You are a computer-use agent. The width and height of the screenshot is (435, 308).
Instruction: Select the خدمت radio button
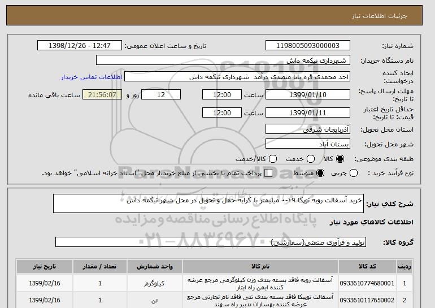311,159
